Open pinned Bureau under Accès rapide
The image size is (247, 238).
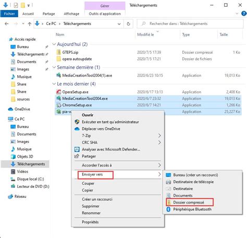[x=23, y=47]
